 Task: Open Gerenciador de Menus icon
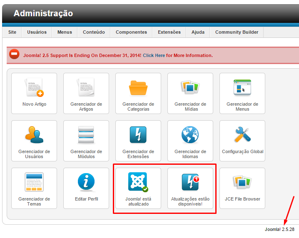242,87
